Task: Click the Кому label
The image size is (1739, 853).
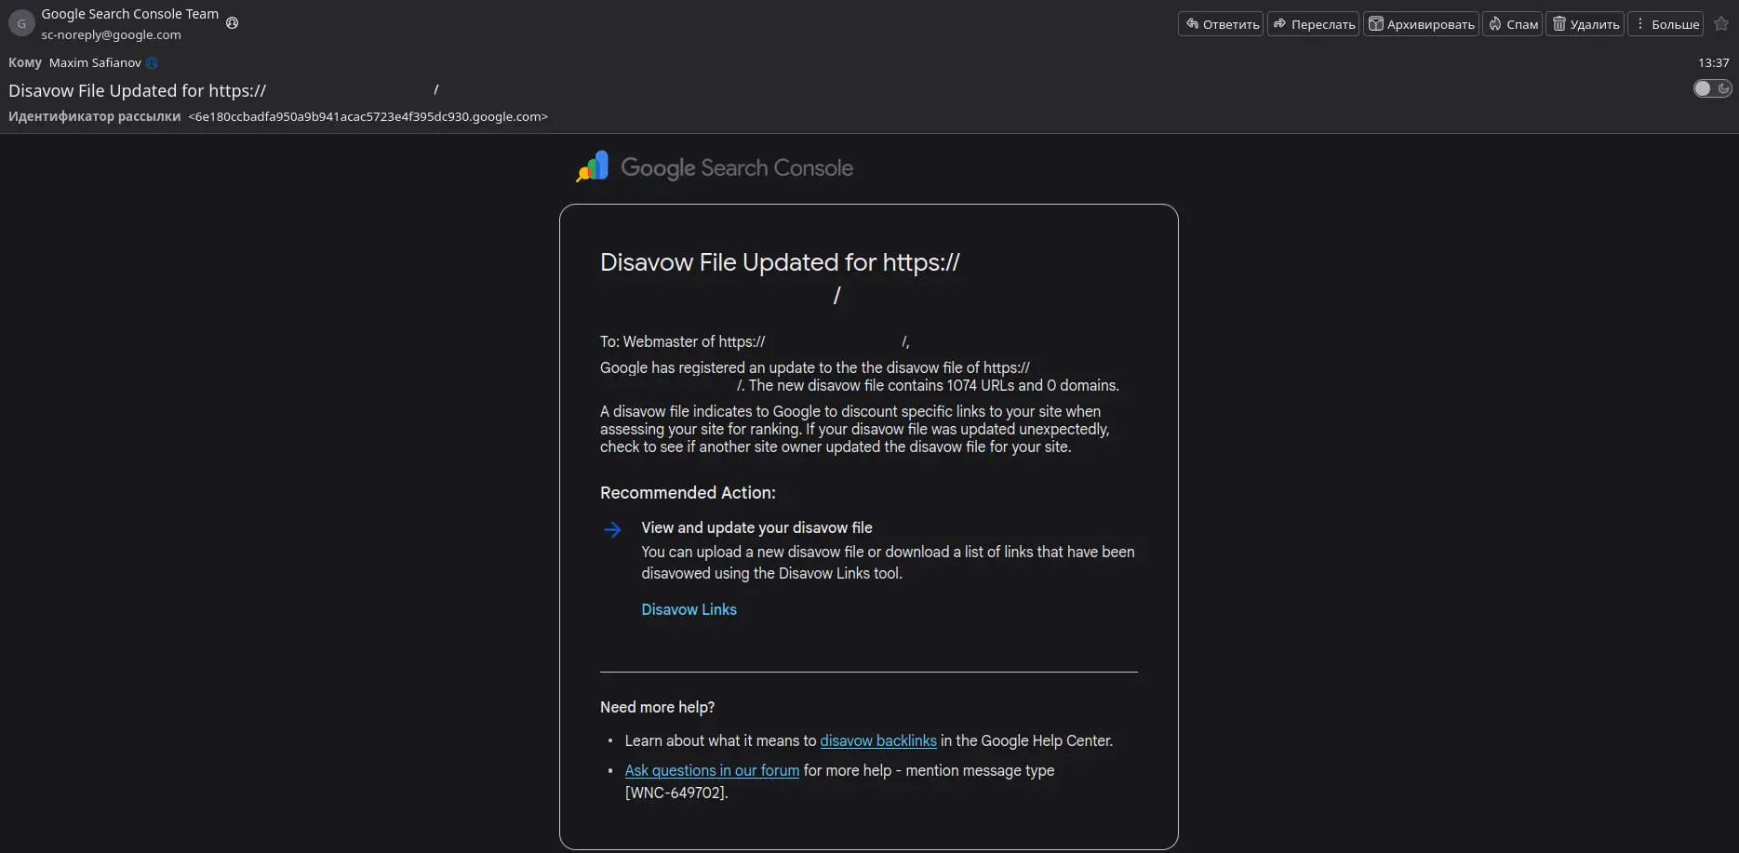Action: click(25, 62)
